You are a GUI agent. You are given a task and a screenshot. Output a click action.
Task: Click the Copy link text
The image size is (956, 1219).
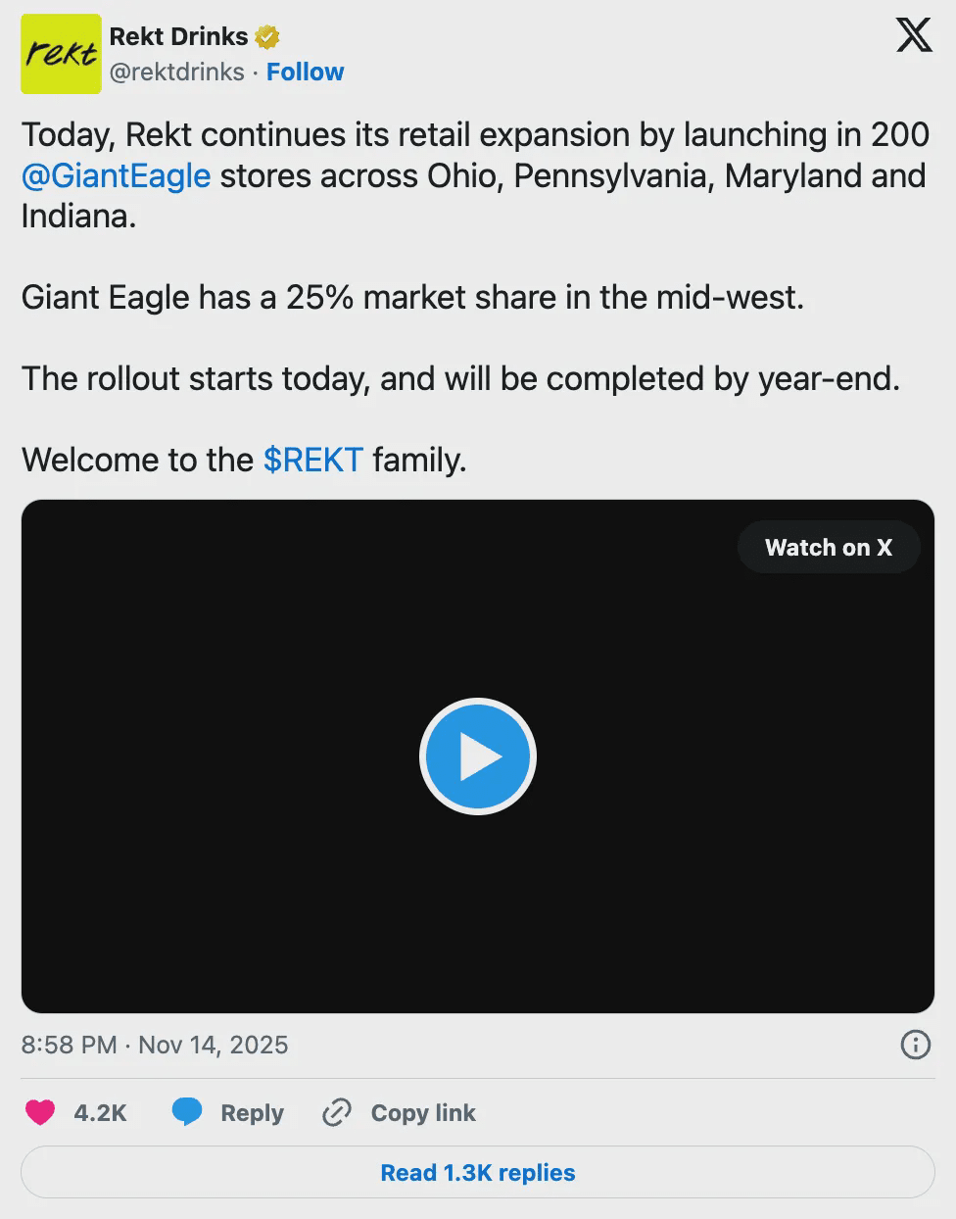tap(423, 1113)
